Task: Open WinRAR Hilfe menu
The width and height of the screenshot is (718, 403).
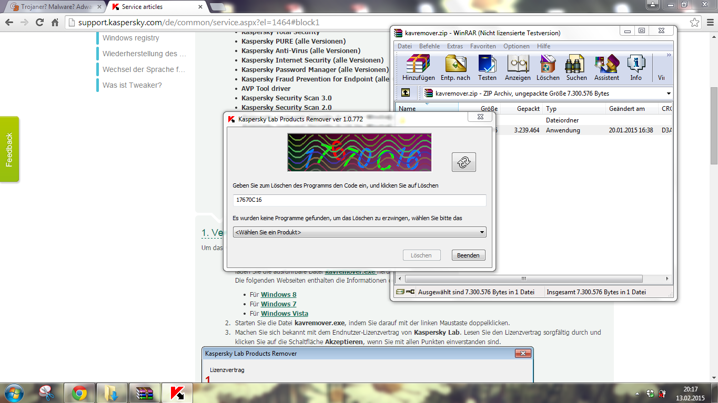Action: (x=543, y=46)
